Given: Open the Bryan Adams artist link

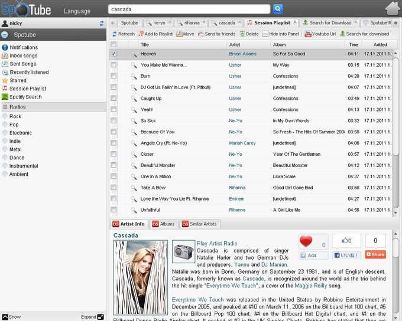Looking at the screenshot, I should [x=242, y=54].
